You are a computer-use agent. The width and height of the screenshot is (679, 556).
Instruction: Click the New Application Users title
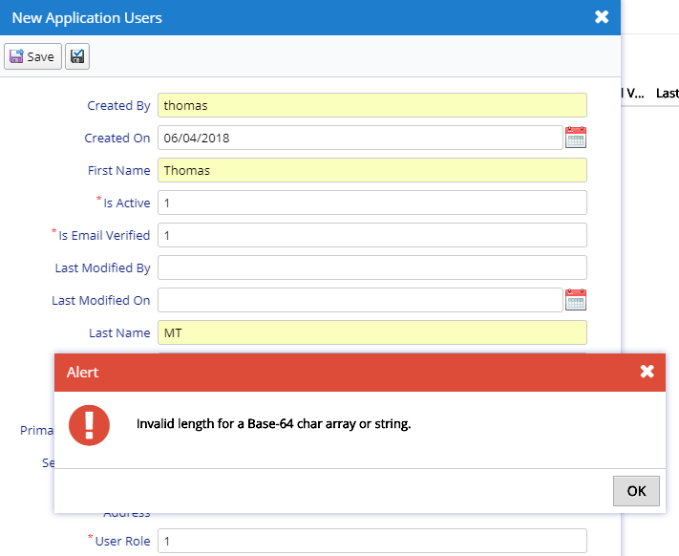87,18
